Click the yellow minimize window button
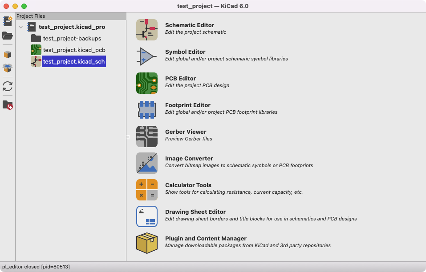Image resolution: width=426 pixels, height=272 pixels. (x=15, y=6)
